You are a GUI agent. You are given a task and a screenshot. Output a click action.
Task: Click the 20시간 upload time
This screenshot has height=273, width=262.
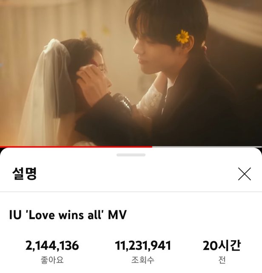pos(222,246)
